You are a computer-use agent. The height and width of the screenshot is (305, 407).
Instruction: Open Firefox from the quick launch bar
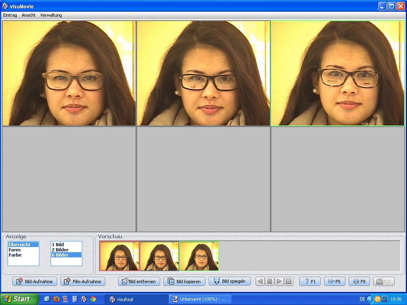56,299
